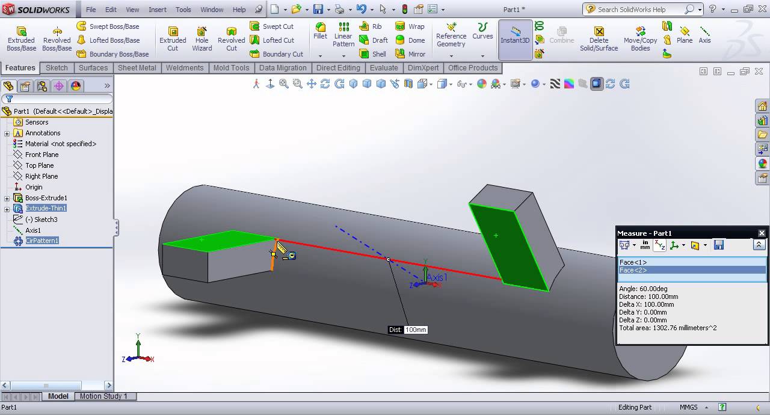The image size is (770, 415).
Task: Choose the Lofted Boss/Base command
Action: pyautogui.click(x=108, y=40)
